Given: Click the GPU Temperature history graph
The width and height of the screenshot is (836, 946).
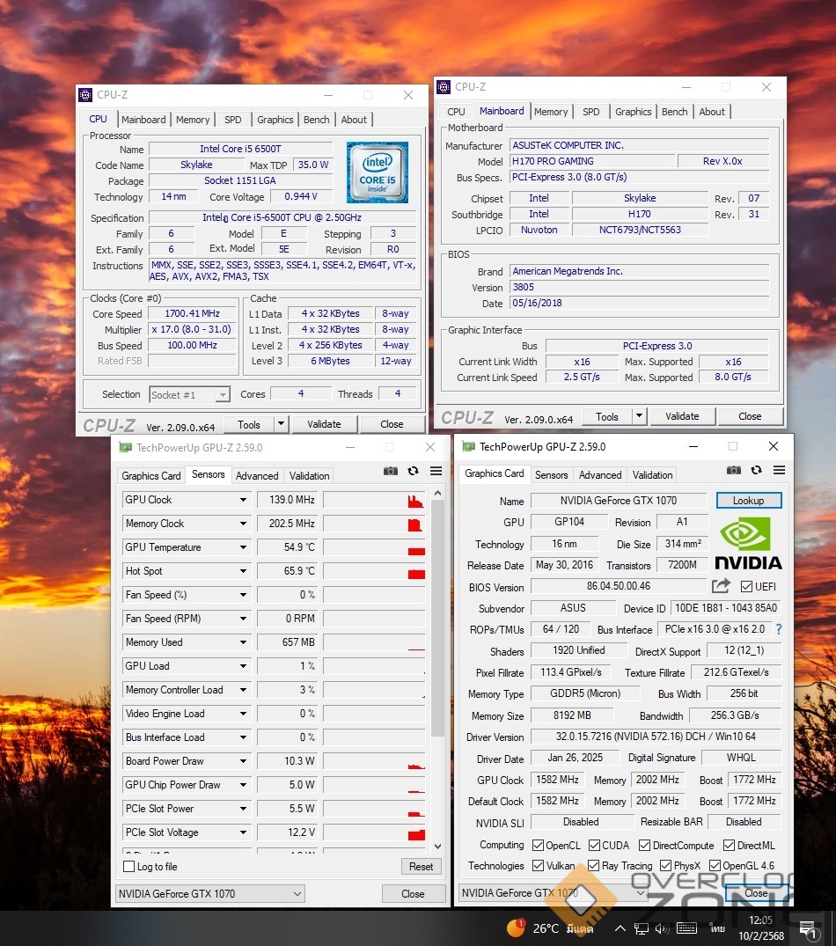Looking at the screenshot, I should 375,547.
